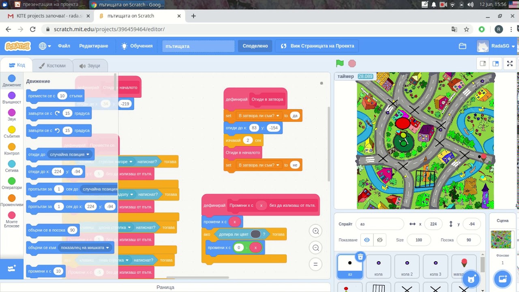Image resolution: width=519 pixels, height=292 pixels.
Task: Click the Посока direction field 90
Action: (469, 240)
